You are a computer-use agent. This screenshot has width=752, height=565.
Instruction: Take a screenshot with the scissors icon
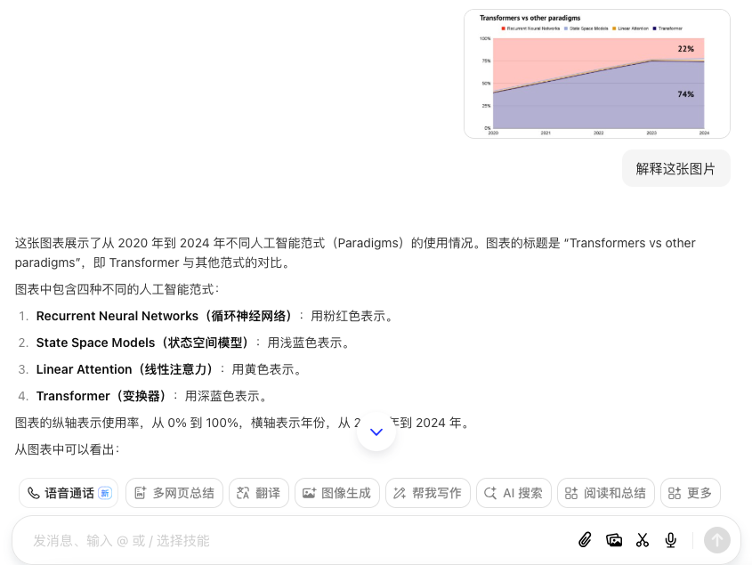(643, 541)
